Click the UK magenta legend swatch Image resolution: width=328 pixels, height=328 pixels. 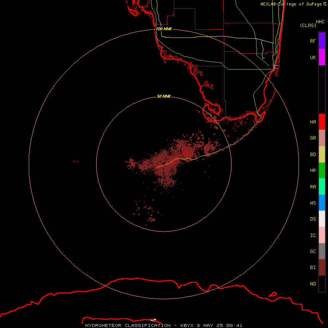click(x=322, y=57)
